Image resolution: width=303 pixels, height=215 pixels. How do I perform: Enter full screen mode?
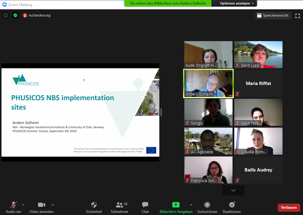(298, 16)
